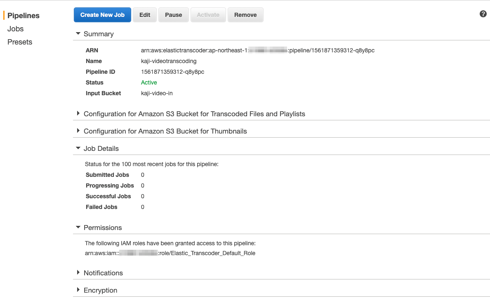Click Create New Job
Viewport: 490px width, 305px height.
click(x=102, y=14)
